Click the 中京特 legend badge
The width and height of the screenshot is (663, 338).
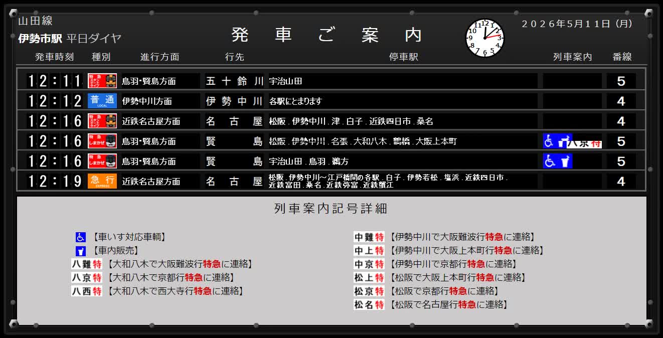click(x=369, y=264)
